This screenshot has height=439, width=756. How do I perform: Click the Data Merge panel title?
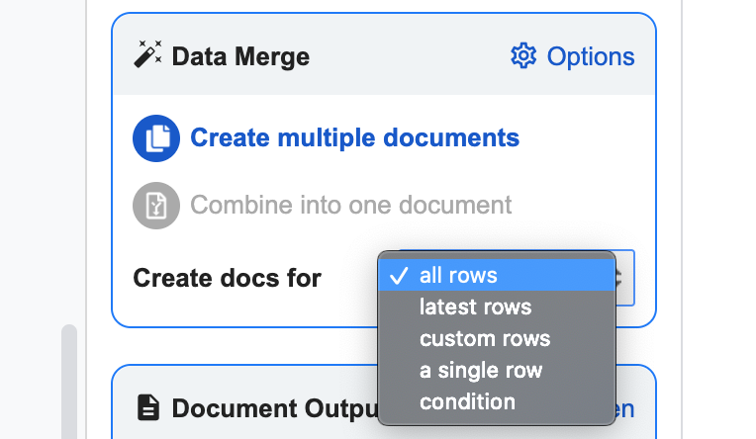tap(240, 56)
